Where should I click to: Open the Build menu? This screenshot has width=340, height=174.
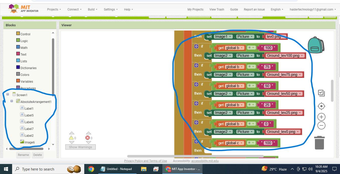tap(93, 10)
